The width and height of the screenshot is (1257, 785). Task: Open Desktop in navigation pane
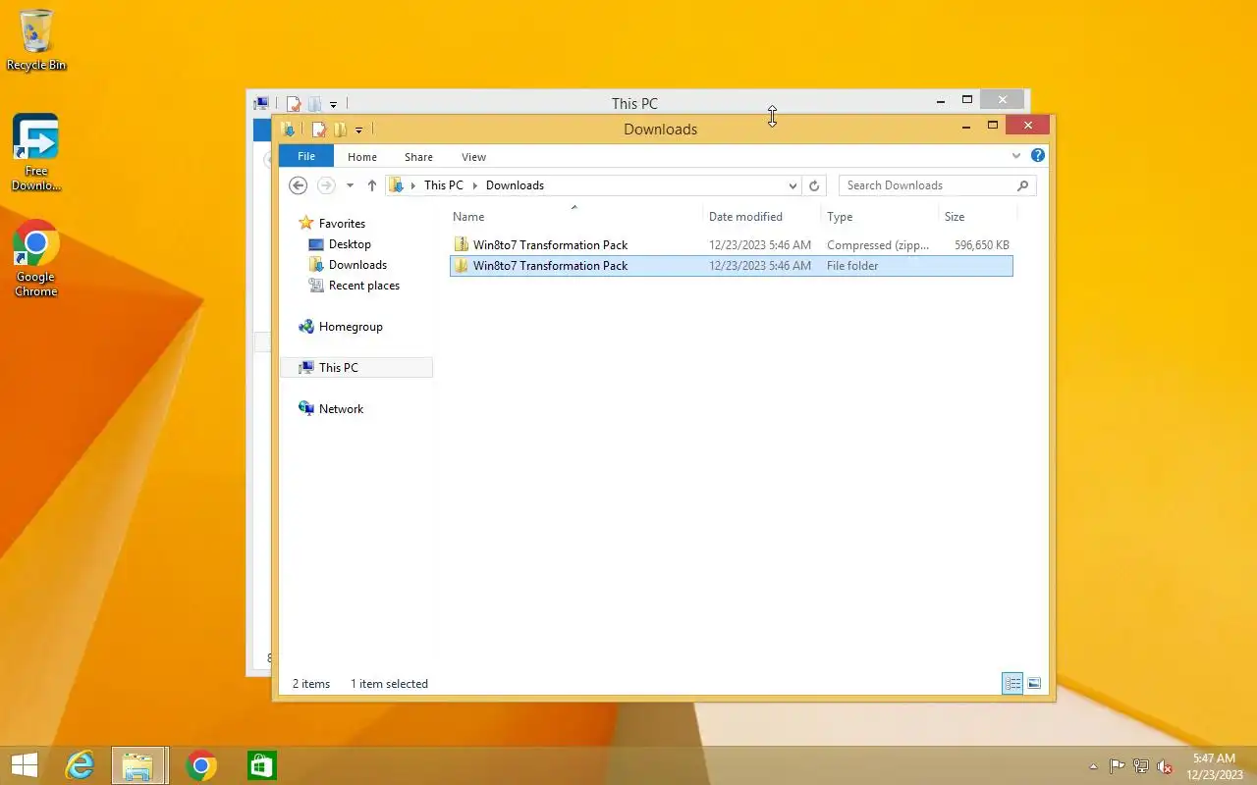[x=350, y=244]
